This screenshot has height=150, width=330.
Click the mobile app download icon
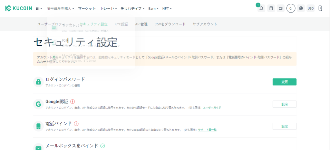point(320,8)
